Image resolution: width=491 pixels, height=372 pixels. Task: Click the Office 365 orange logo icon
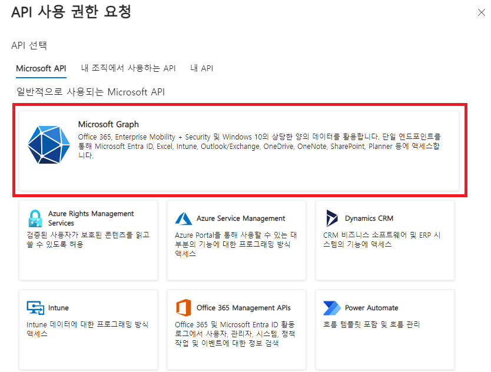click(x=184, y=308)
